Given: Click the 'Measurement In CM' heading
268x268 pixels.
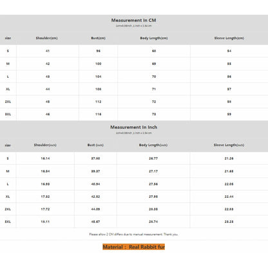Looking at the screenshot, I should (x=133, y=21).
